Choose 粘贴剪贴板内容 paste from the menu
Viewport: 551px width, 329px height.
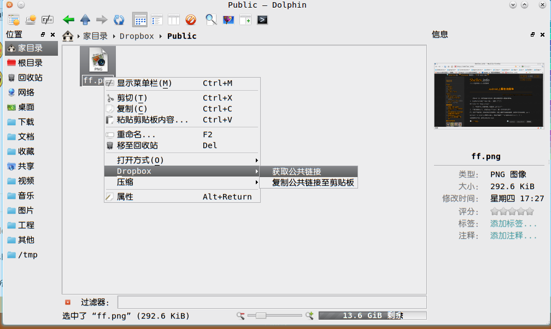[182, 120]
